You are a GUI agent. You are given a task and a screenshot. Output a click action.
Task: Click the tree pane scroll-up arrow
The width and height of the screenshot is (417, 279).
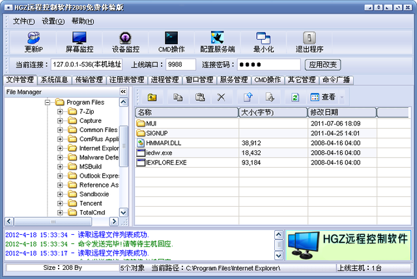click(124, 102)
